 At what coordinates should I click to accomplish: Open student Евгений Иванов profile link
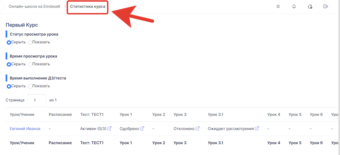pyautogui.click(x=25, y=129)
